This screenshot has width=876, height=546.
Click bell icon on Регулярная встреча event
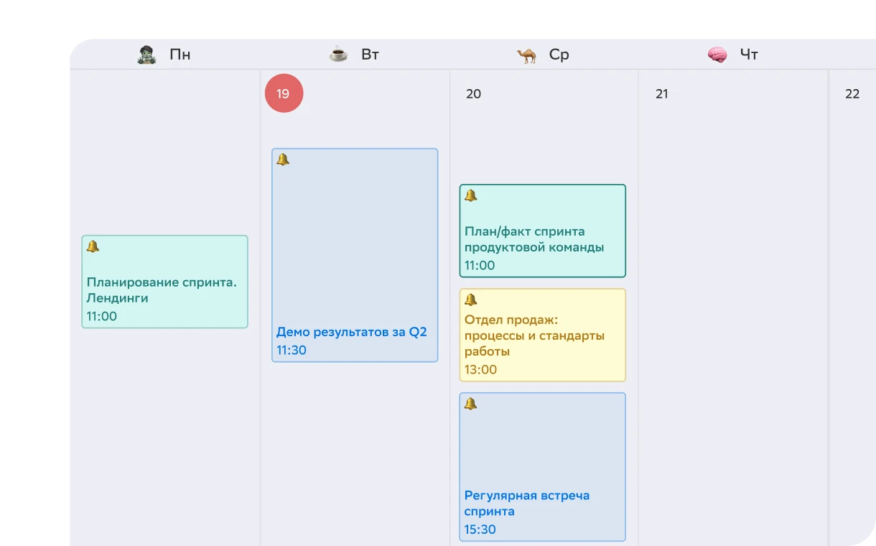[x=471, y=404]
